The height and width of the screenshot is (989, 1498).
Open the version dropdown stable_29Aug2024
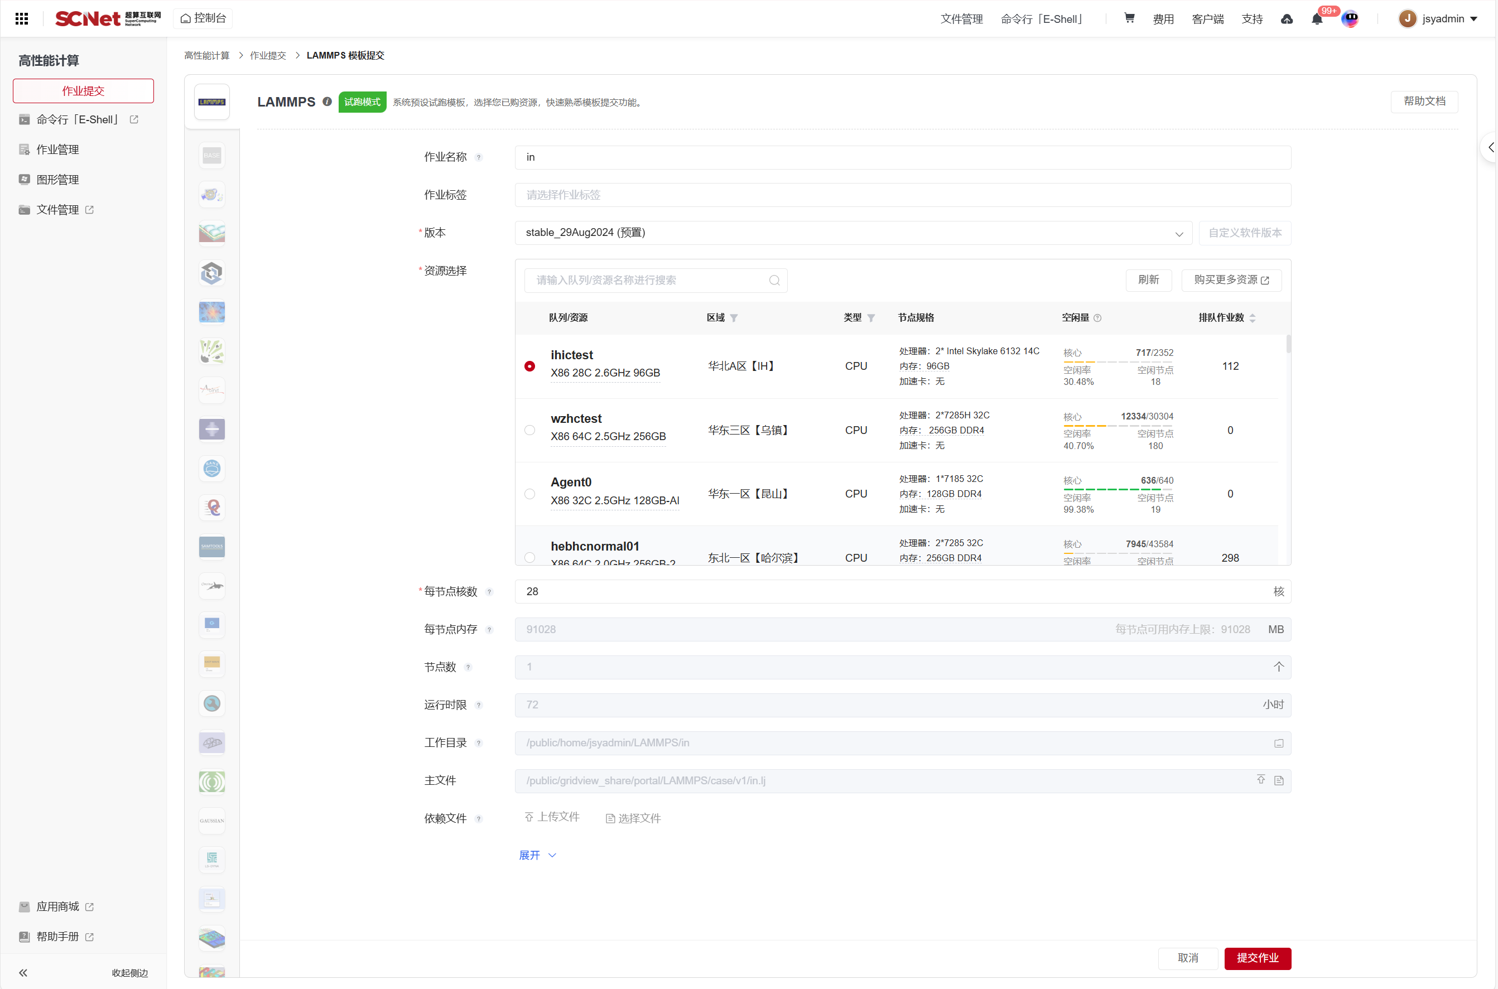[x=852, y=233]
